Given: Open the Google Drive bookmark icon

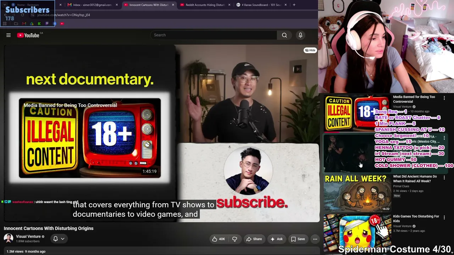Looking at the screenshot, I should tap(32, 24).
